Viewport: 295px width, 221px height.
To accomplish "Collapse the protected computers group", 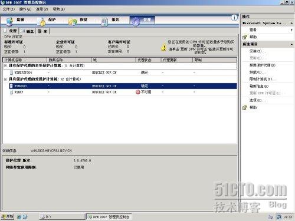I will click(x=5, y=79).
